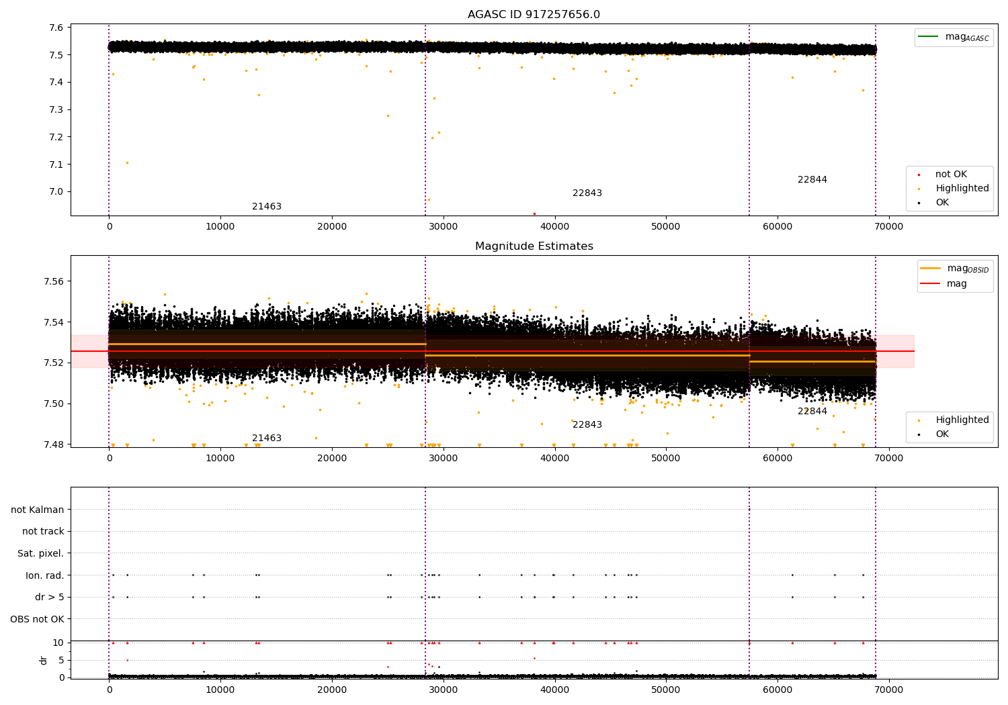
Task: Click 'Highlighted' legend label in middle plot
Action: pyautogui.click(x=962, y=420)
